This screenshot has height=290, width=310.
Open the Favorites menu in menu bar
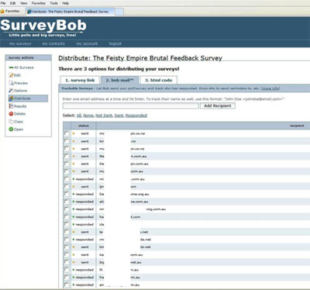[x=39, y=3]
